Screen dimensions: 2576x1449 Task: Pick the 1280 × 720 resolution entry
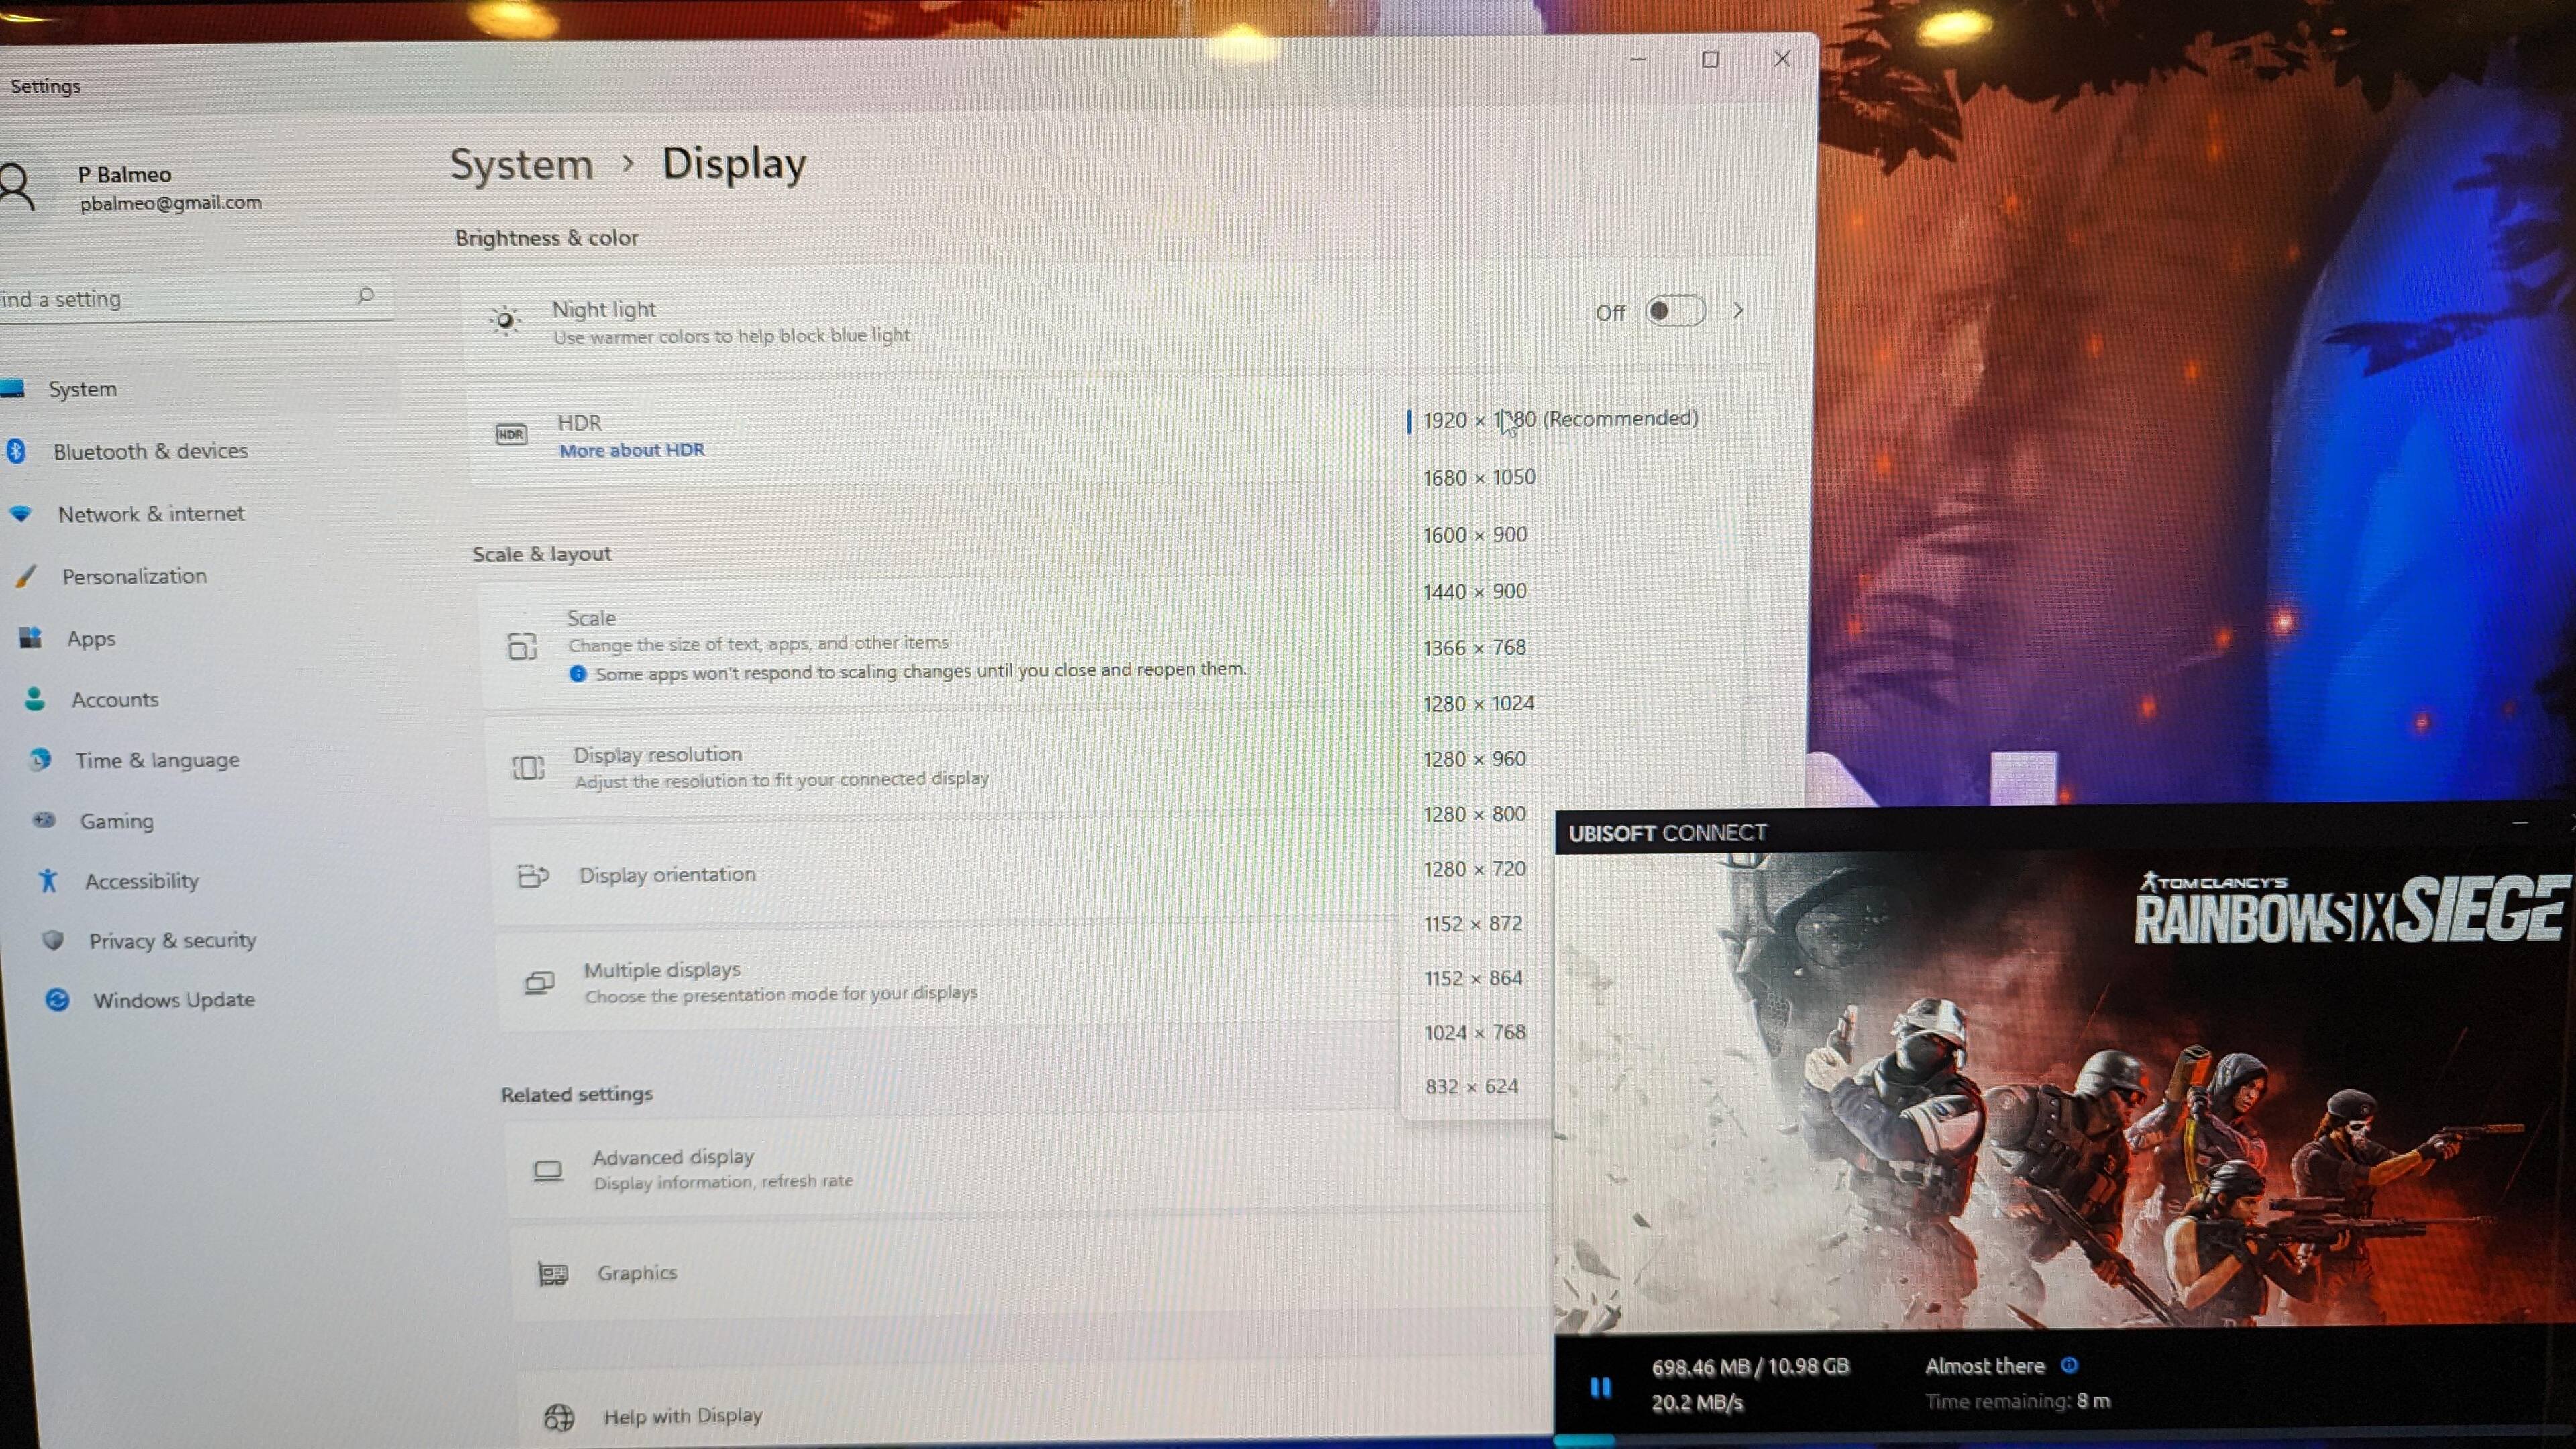(x=1474, y=869)
